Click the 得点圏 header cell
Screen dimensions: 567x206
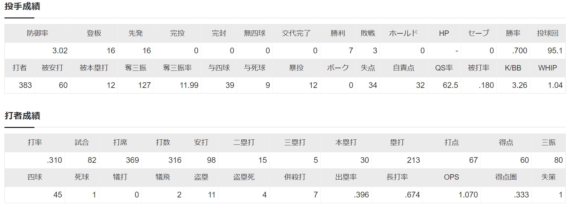tap(506, 177)
